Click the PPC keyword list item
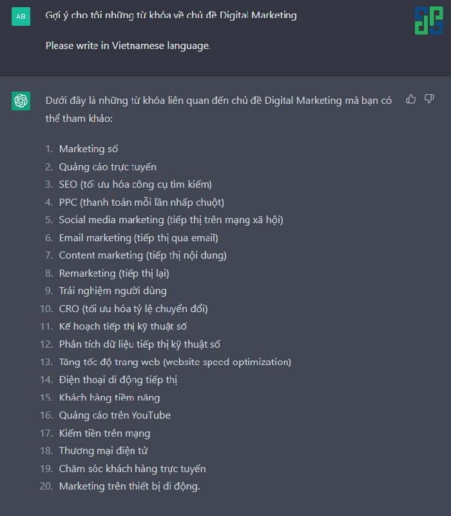The image size is (451, 516). click(141, 202)
